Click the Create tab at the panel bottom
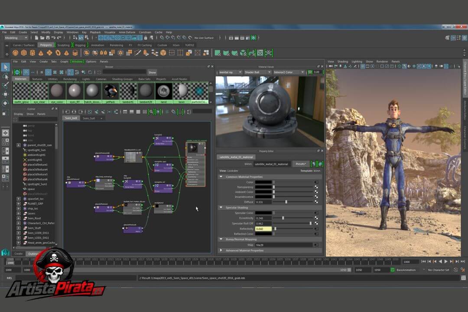The width and height of the screenshot is (468, 312). pyautogui.click(x=19, y=254)
